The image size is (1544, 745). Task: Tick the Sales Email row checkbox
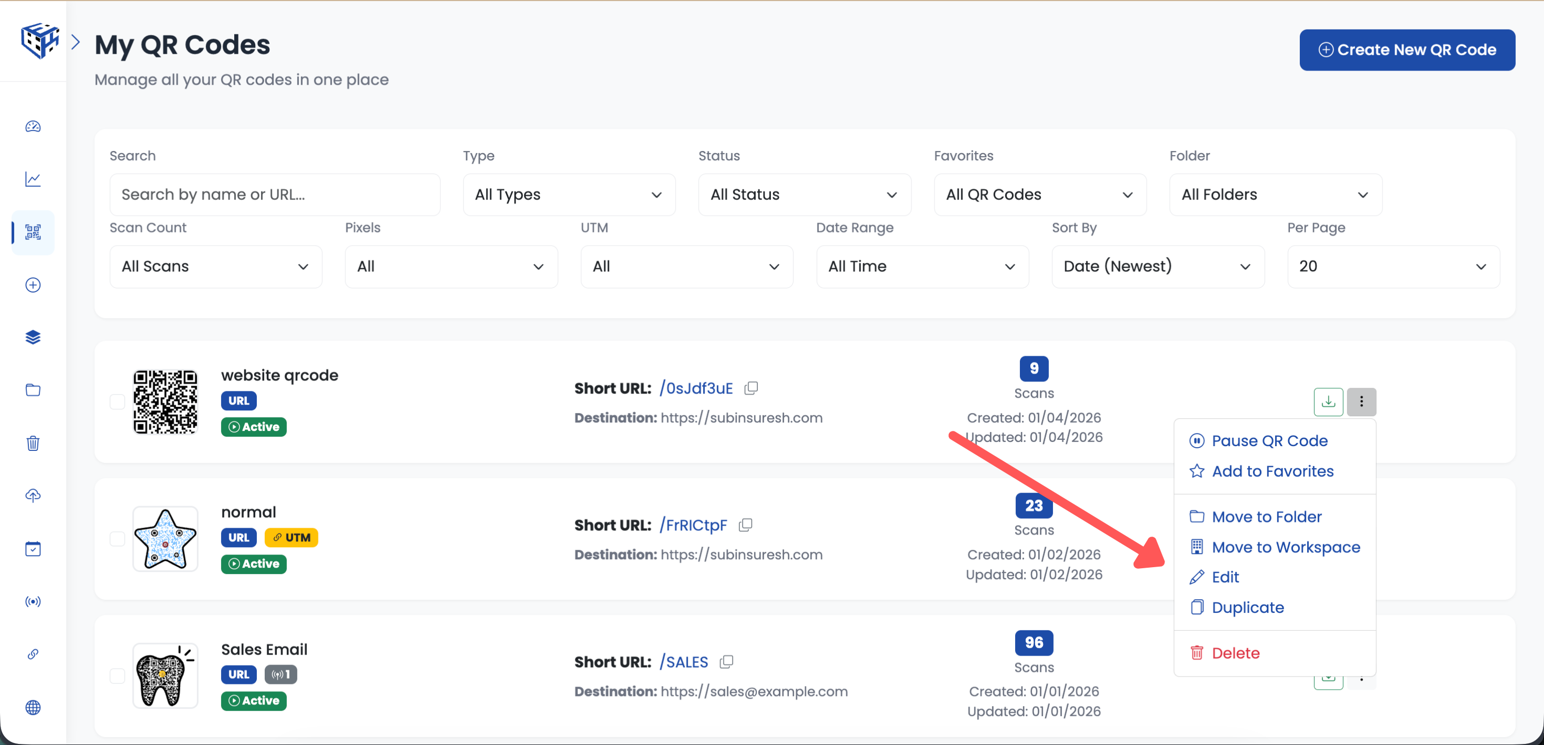pos(117,676)
